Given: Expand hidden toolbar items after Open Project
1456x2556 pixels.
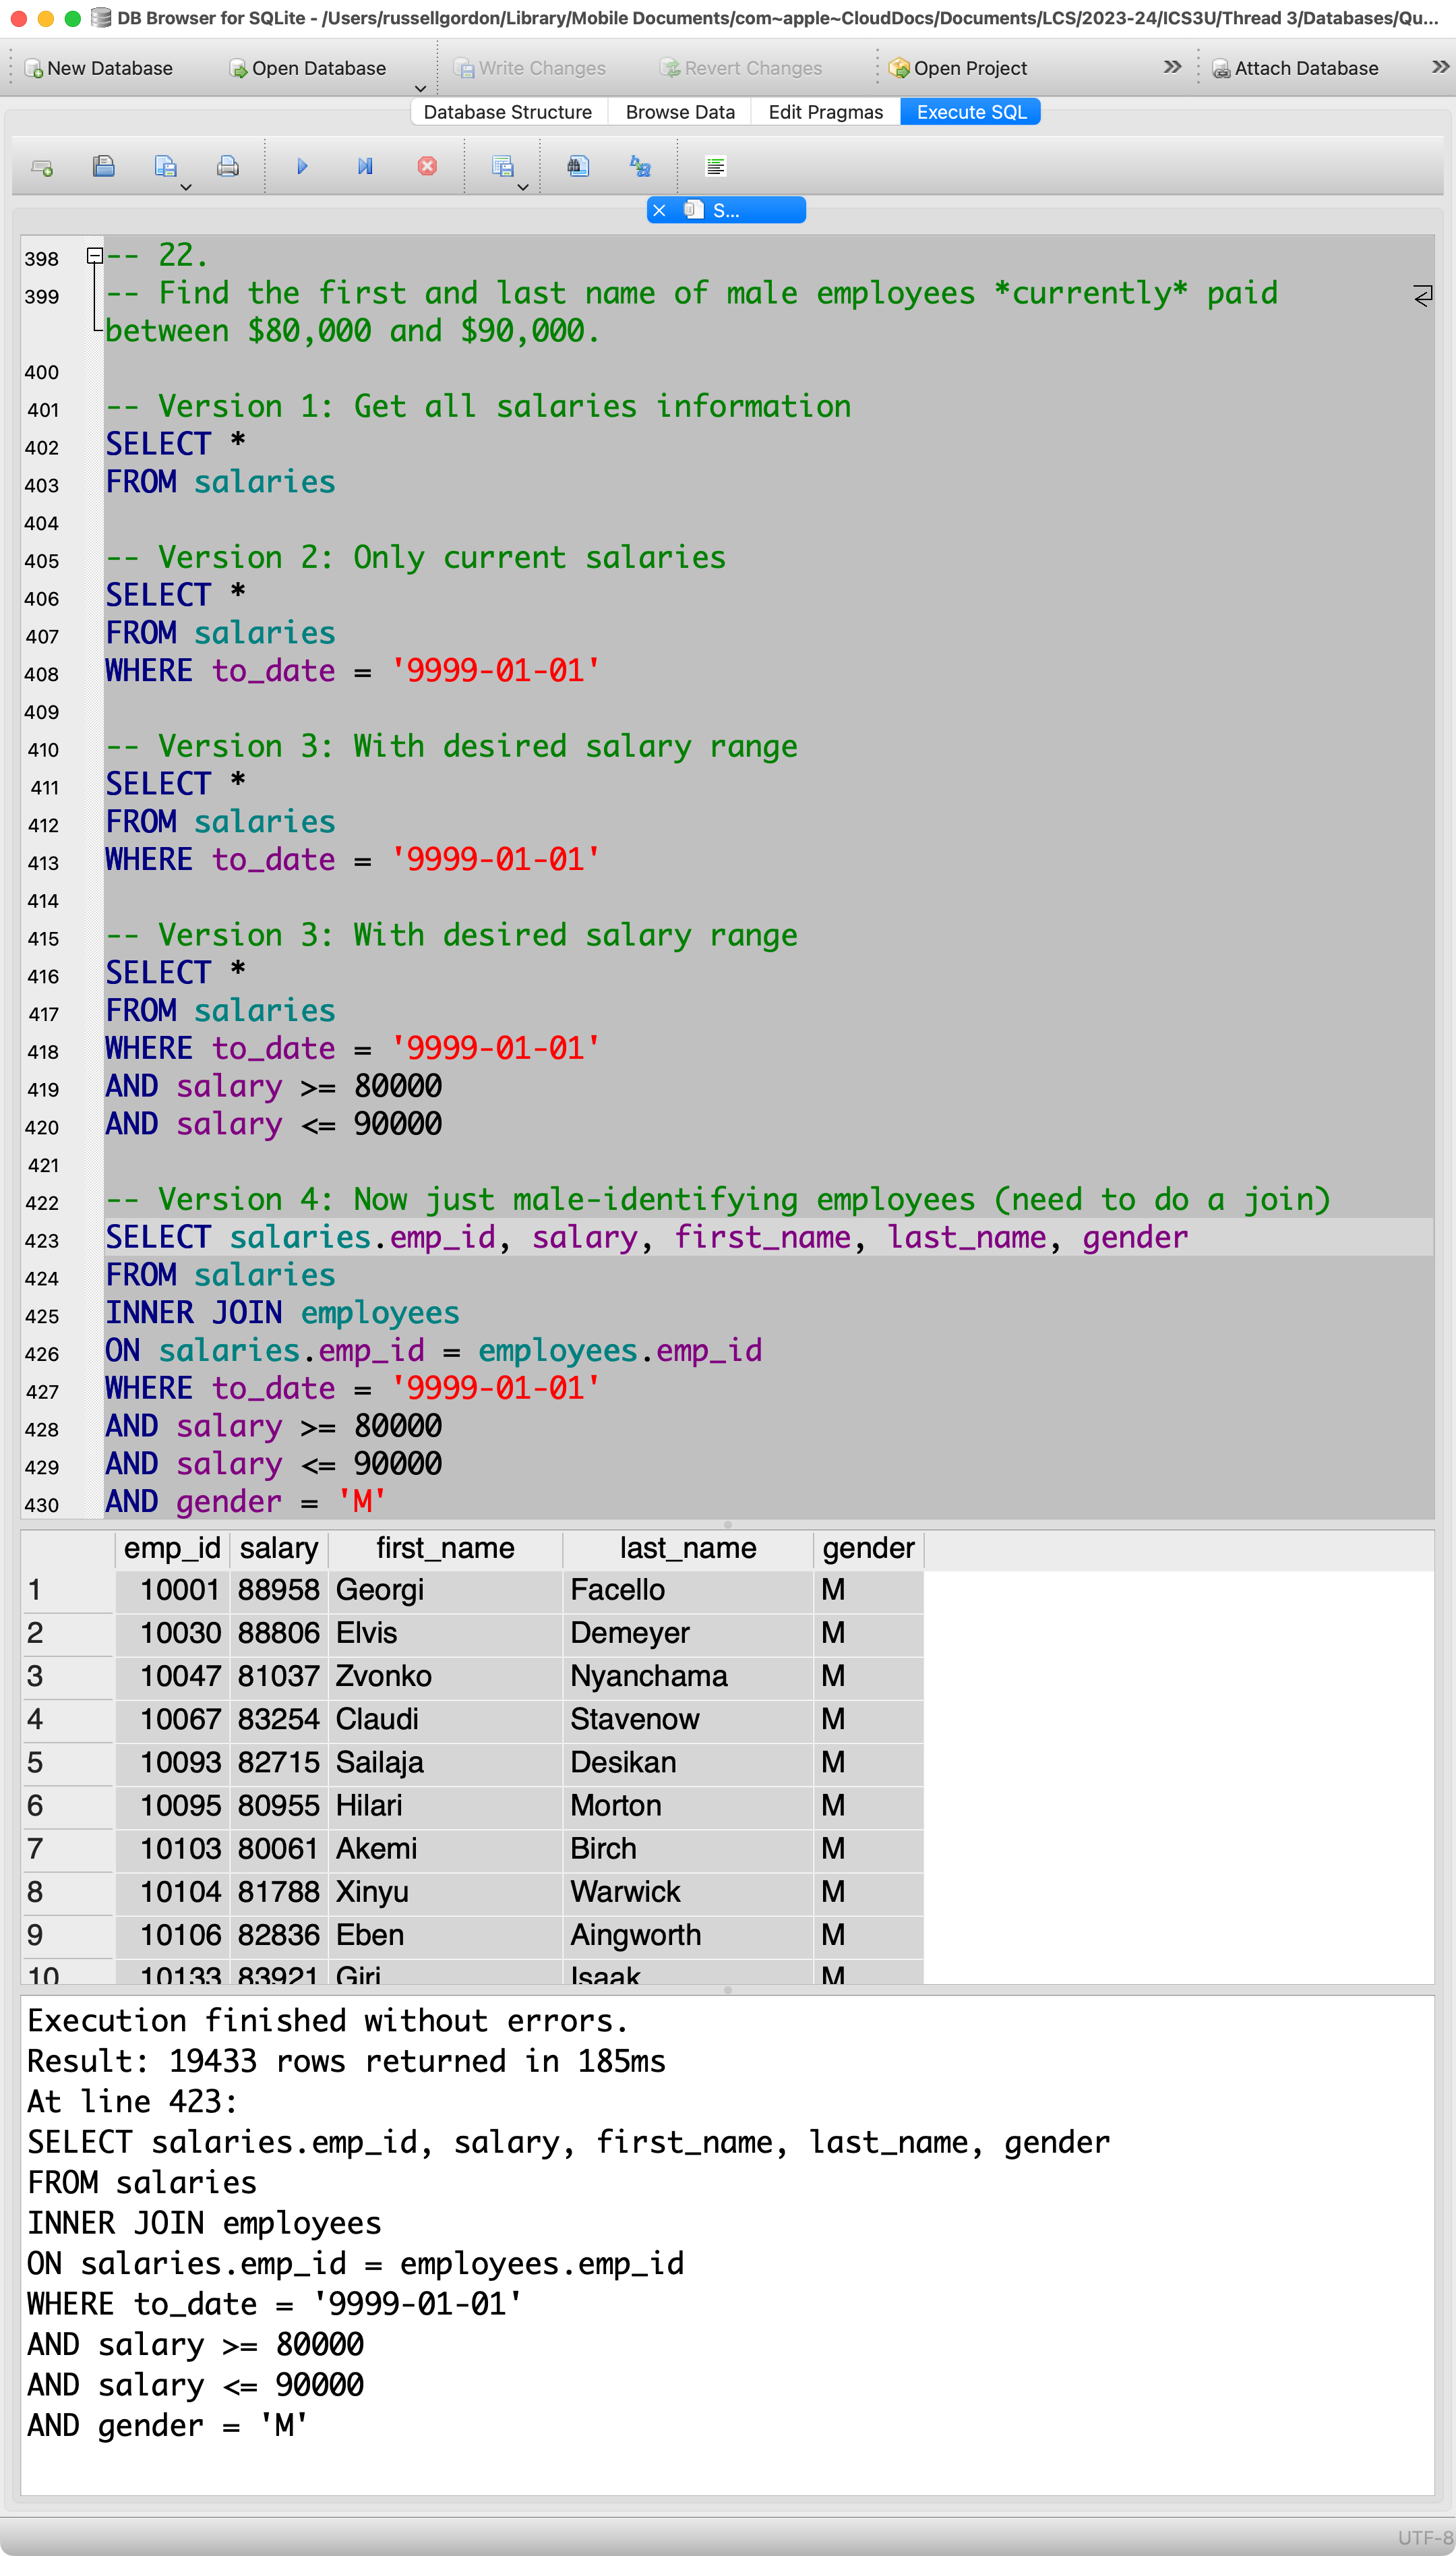Looking at the screenshot, I should [1172, 67].
